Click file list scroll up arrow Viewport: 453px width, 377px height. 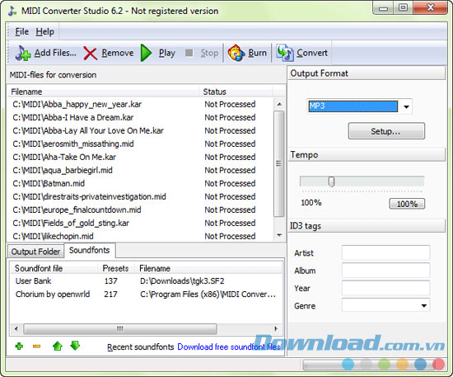pos(279,104)
